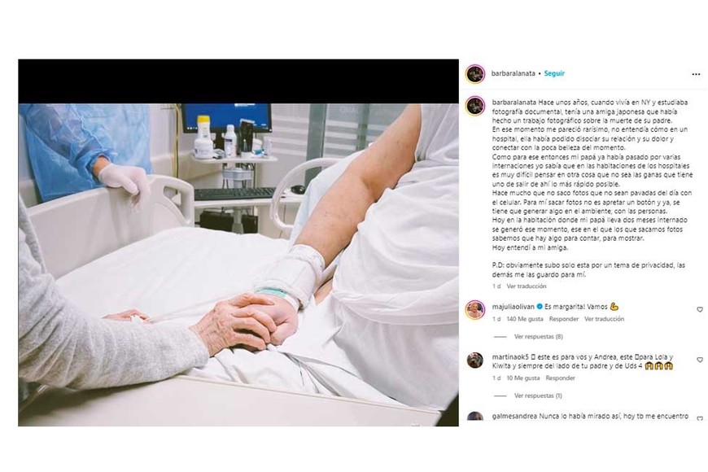Open the three-dot more options menu
This screenshot has width=708, height=472.
[x=696, y=74]
